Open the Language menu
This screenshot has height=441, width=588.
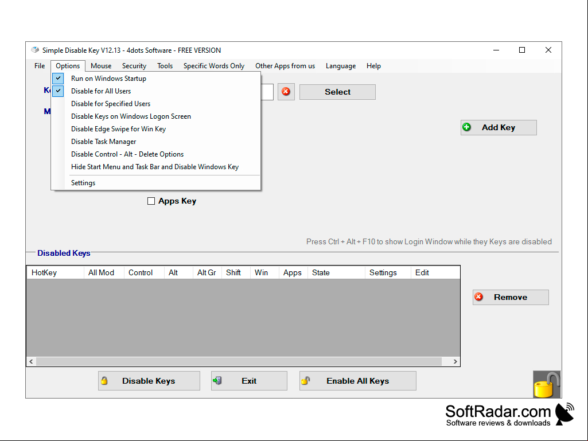tap(341, 66)
